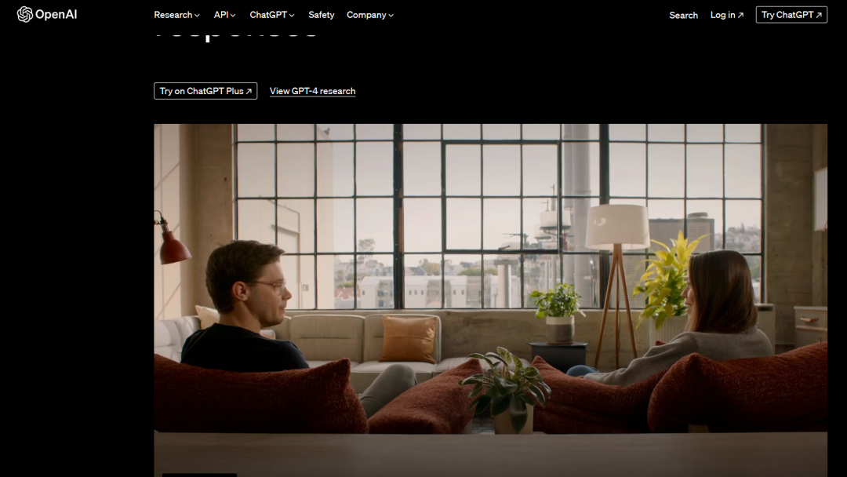Click the OpenAI wordmark text
Screen dimensions: 847x477
coord(56,15)
